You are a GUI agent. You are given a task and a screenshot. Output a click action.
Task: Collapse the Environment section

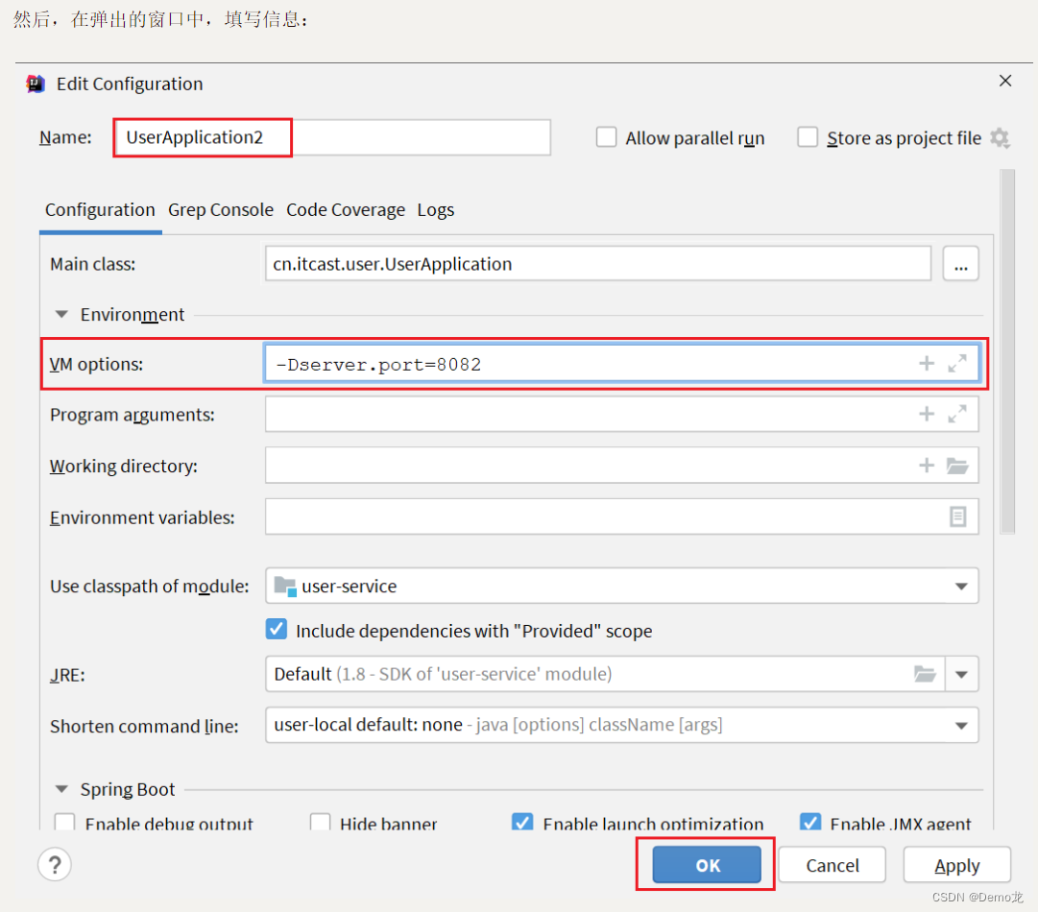pyautogui.click(x=61, y=314)
